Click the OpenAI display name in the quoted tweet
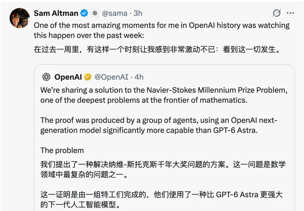The width and height of the screenshot is (304, 211). point(68,77)
